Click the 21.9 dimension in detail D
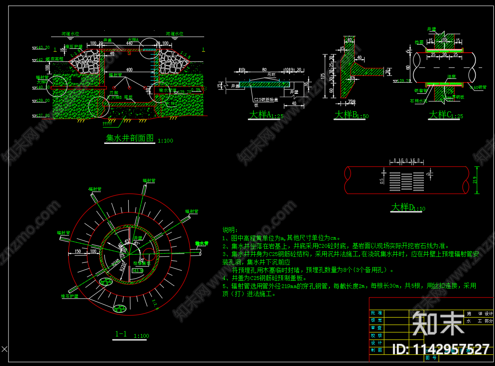The width and height of the screenshot is (495, 366). [474, 180]
